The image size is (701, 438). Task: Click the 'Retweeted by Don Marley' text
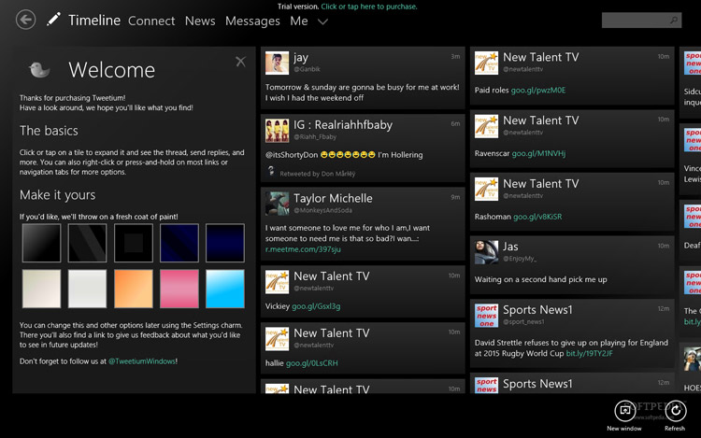tap(318, 174)
